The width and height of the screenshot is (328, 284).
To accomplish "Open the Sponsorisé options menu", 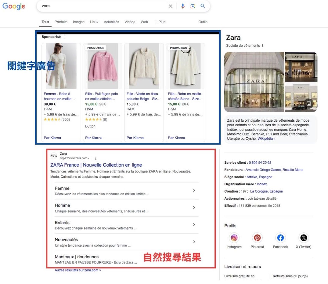I will click(x=65, y=37).
